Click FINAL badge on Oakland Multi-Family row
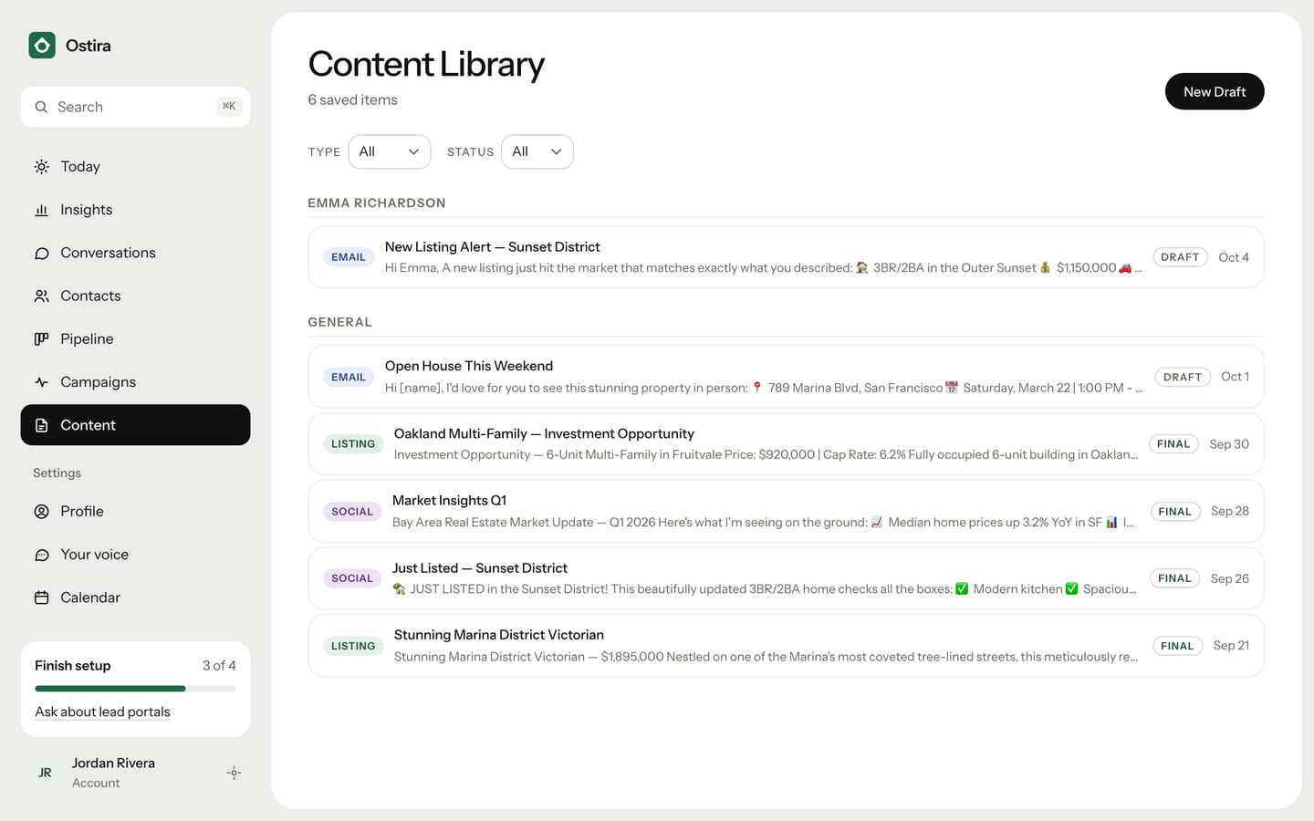The width and height of the screenshot is (1314, 821). (x=1173, y=444)
